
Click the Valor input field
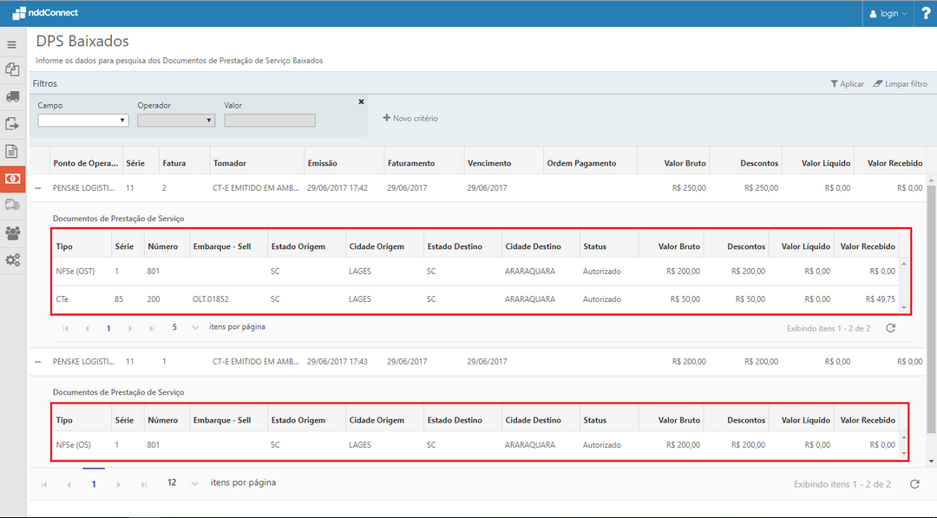pyautogui.click(x=270, y=121)
